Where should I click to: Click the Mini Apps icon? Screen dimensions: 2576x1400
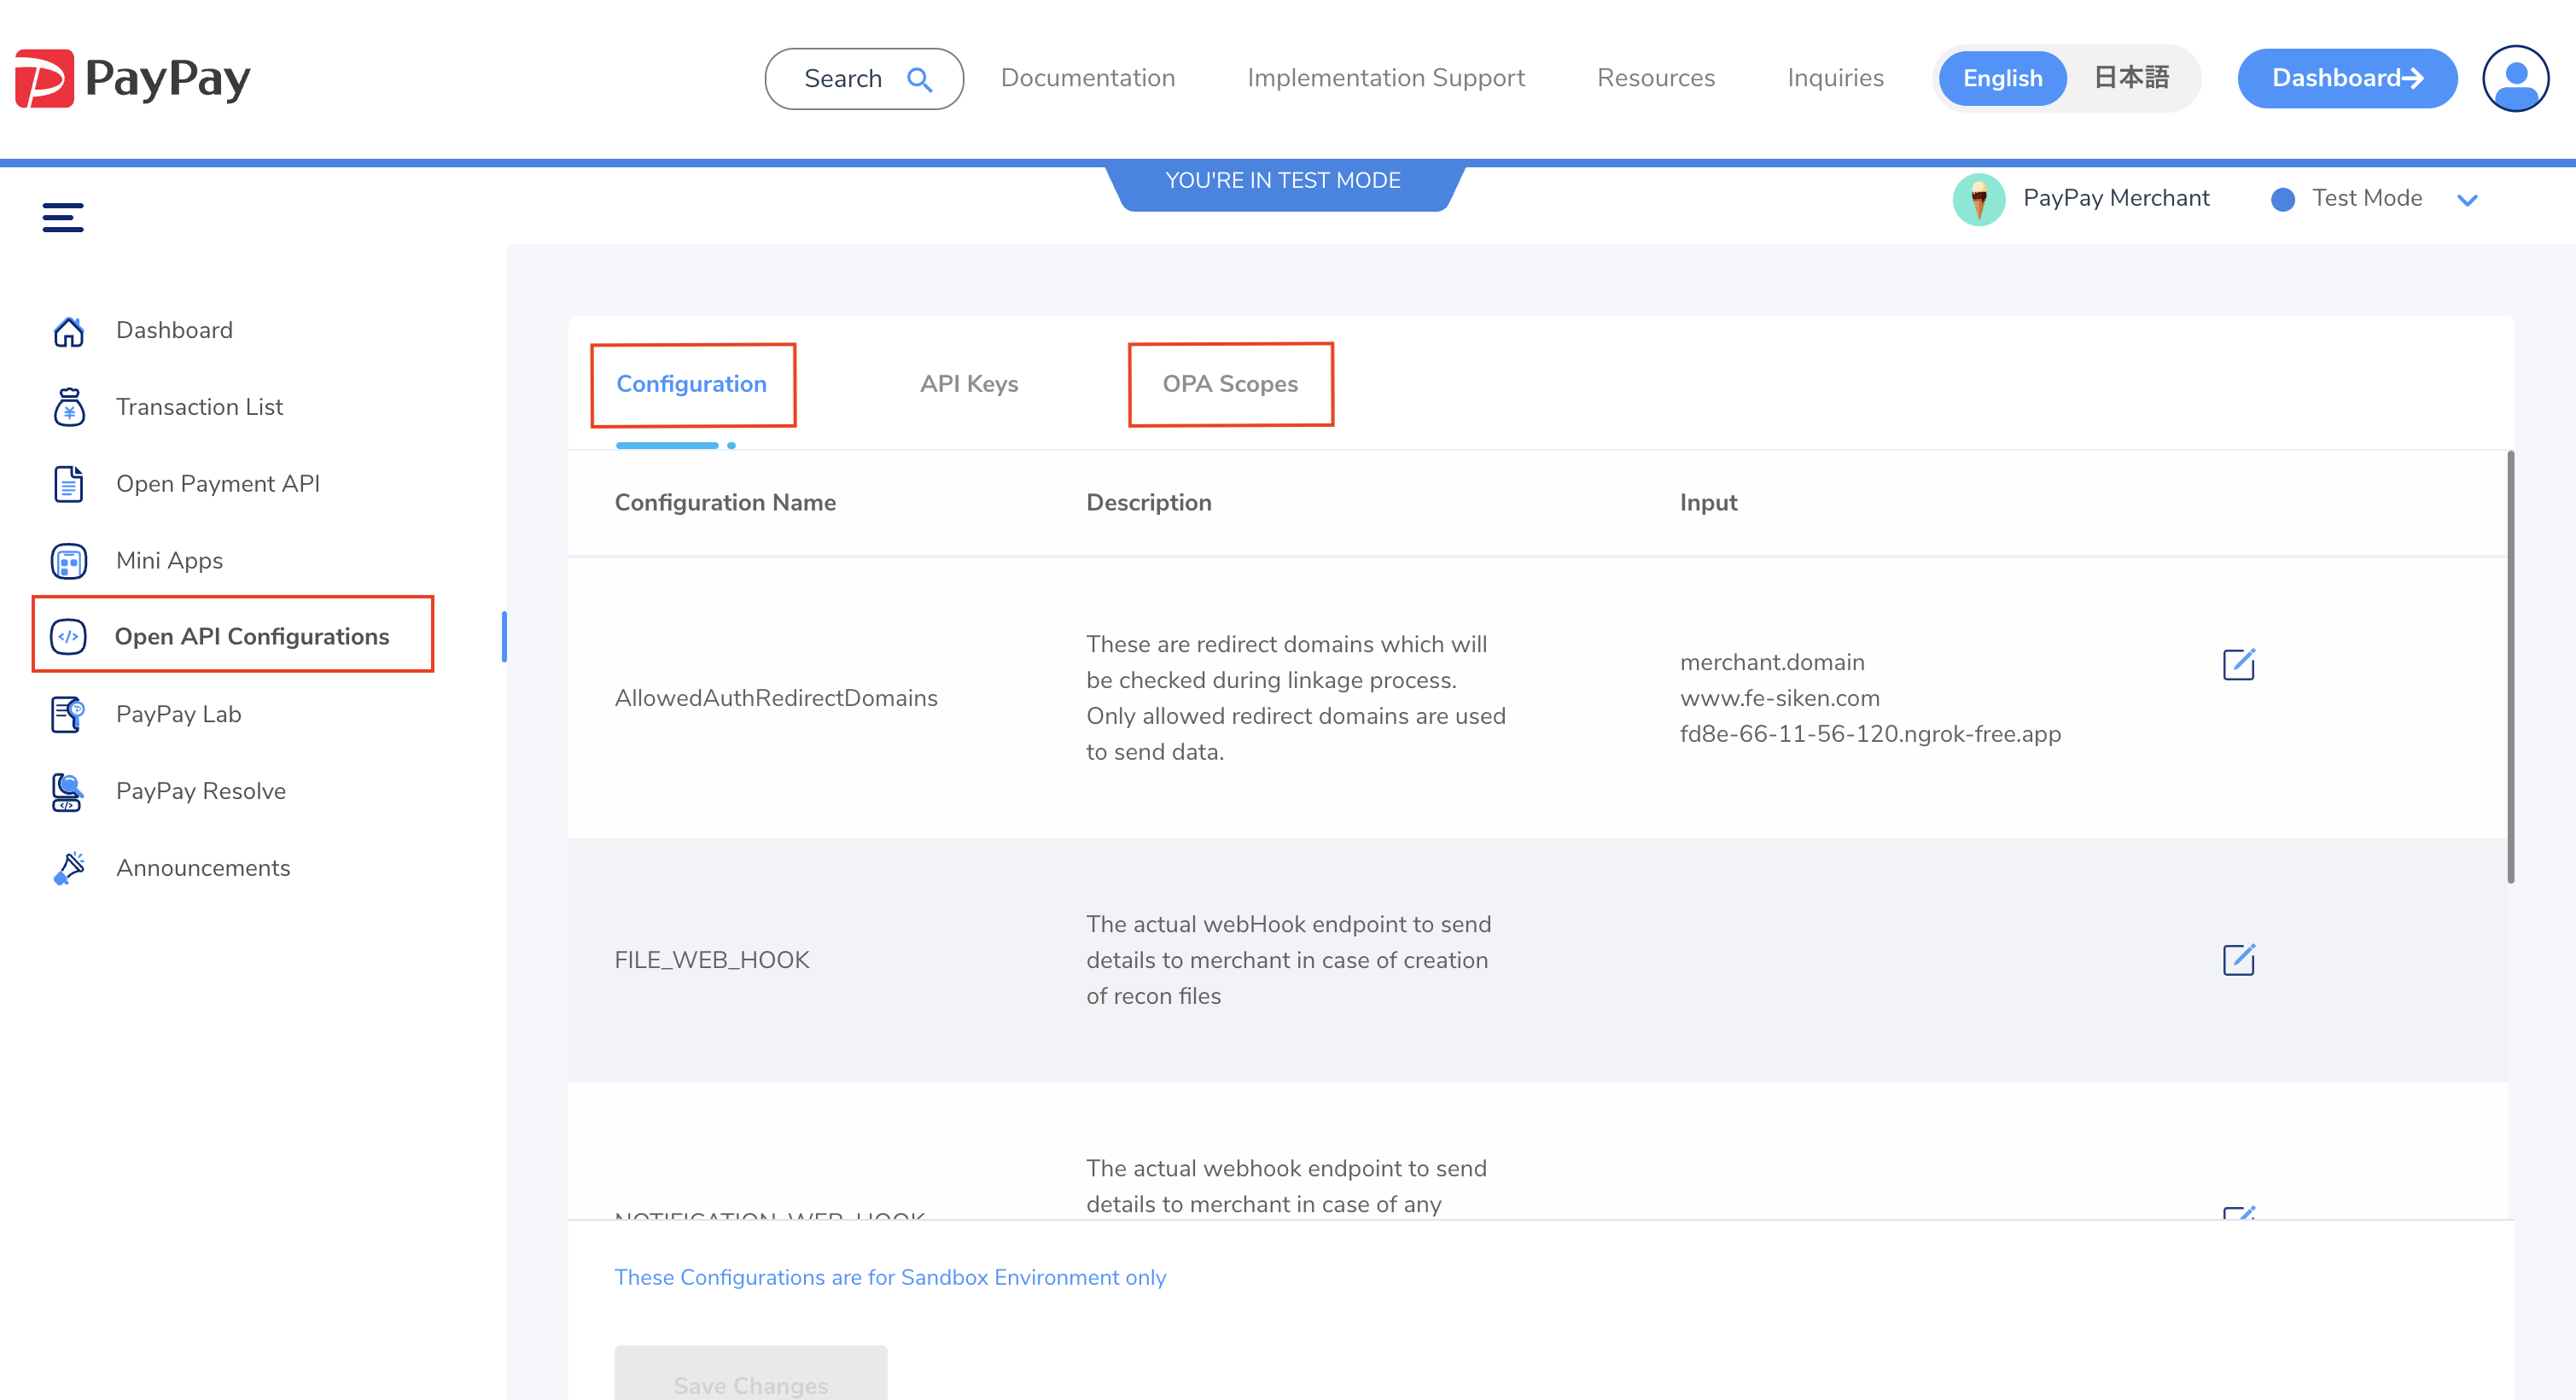click(x=69, y=561)
